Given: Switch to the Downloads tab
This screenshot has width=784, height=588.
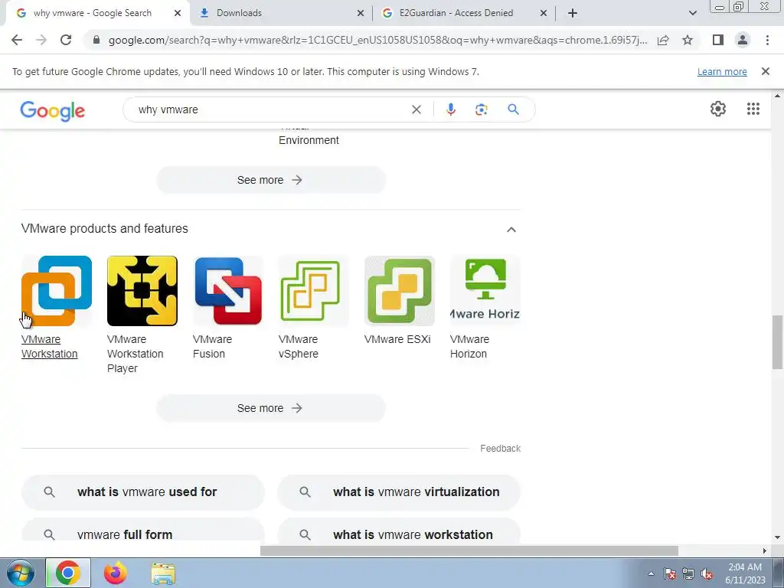Looking at the screenshot, I should pyautogui.click(x=282, y=14).
